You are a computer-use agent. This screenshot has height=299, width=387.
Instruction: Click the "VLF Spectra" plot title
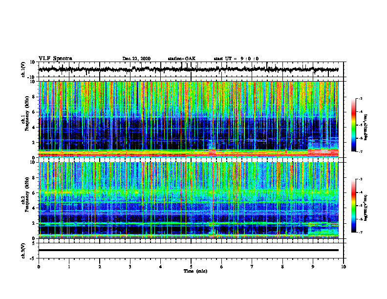point(55,59)
